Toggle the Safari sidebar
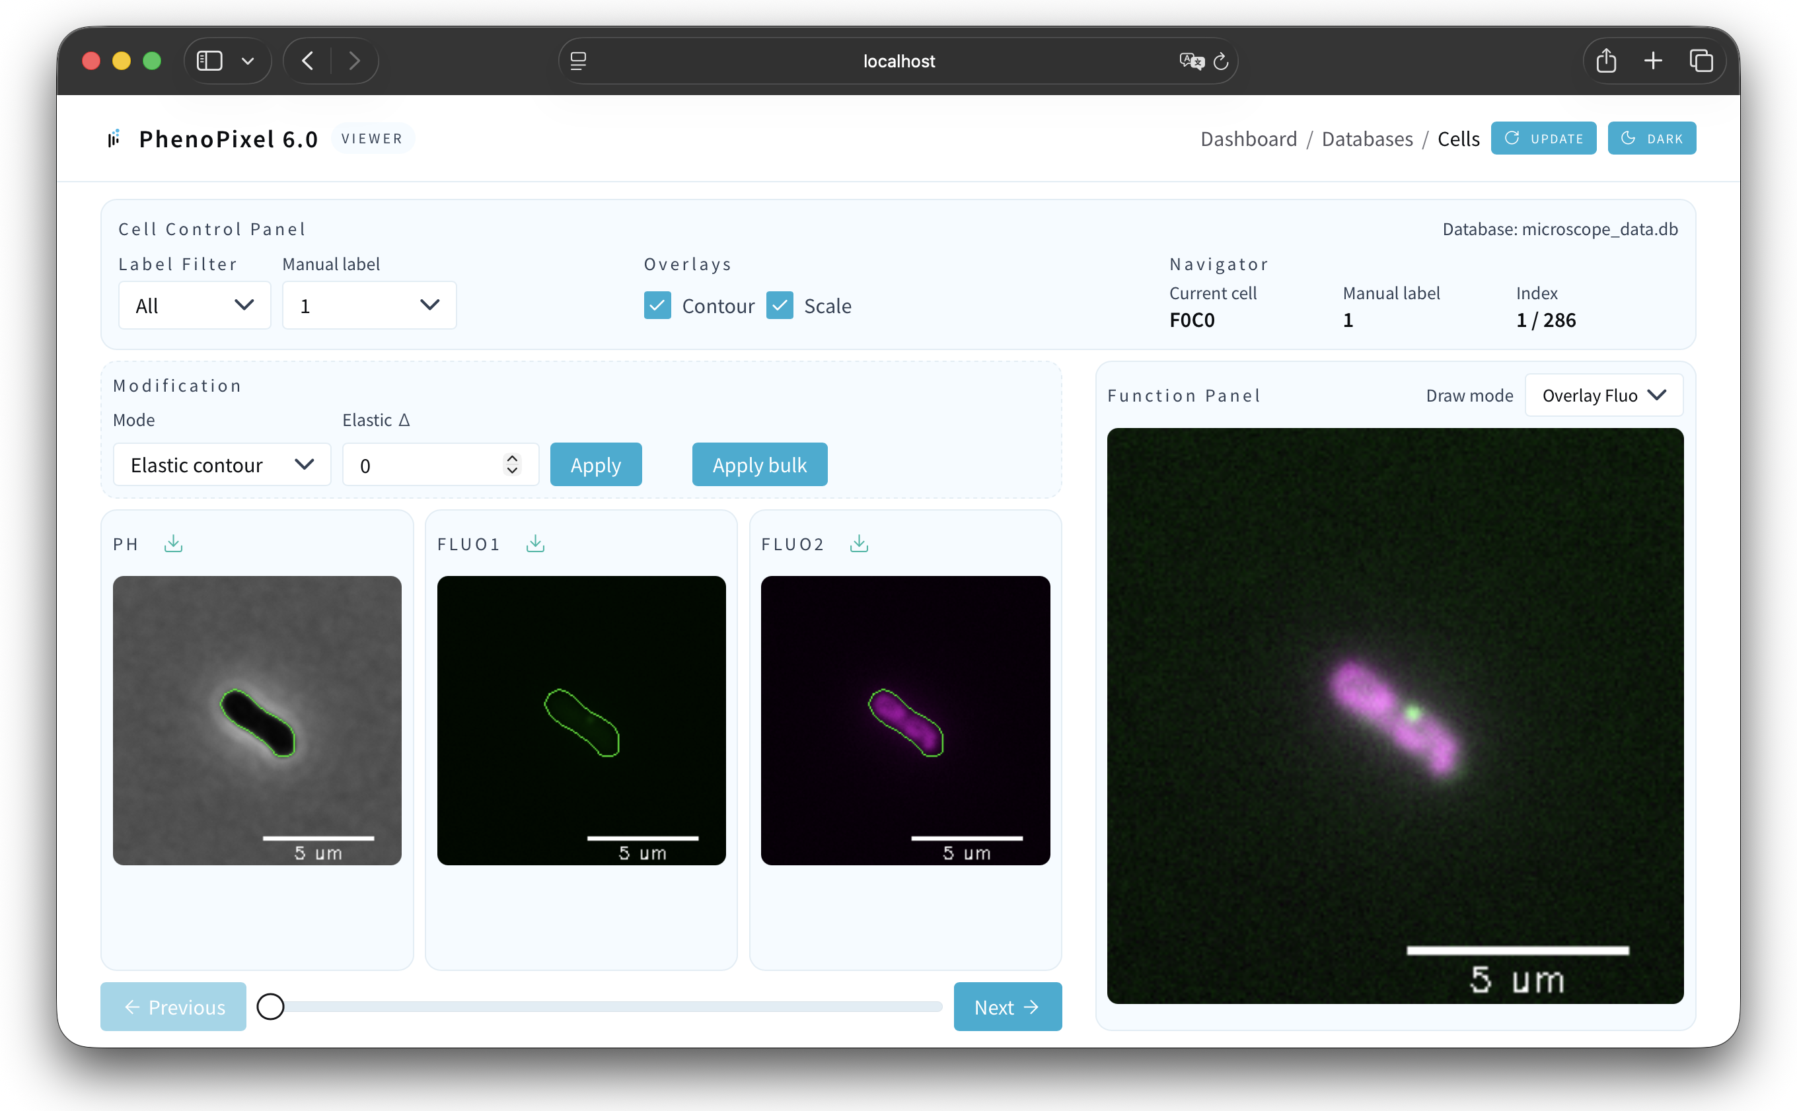 (209, 61)
